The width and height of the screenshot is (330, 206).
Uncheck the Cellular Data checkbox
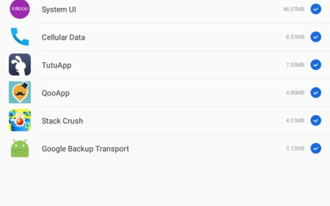point(316,37)
